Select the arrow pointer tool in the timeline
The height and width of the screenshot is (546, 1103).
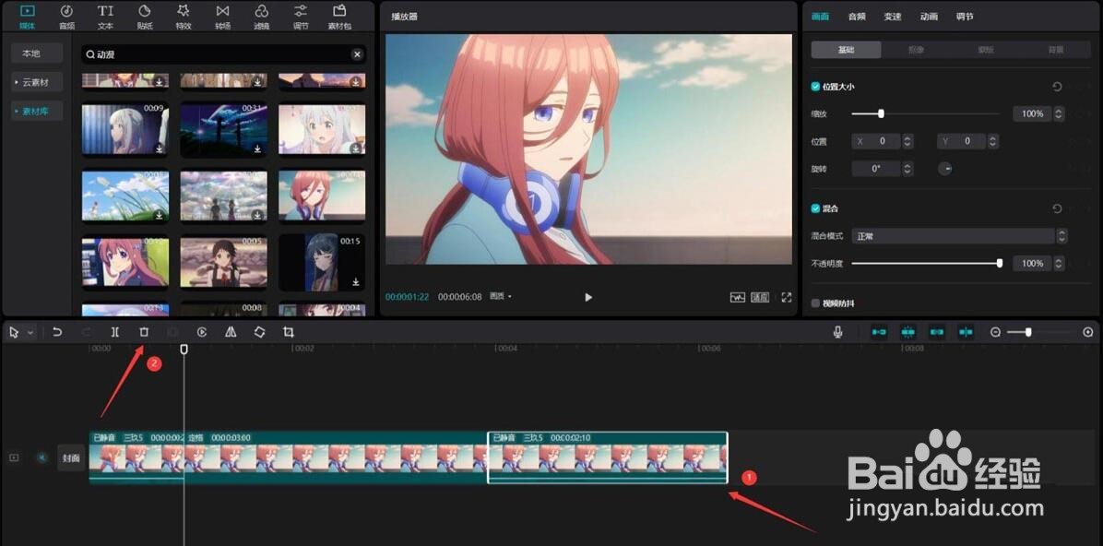coord(14,333)
